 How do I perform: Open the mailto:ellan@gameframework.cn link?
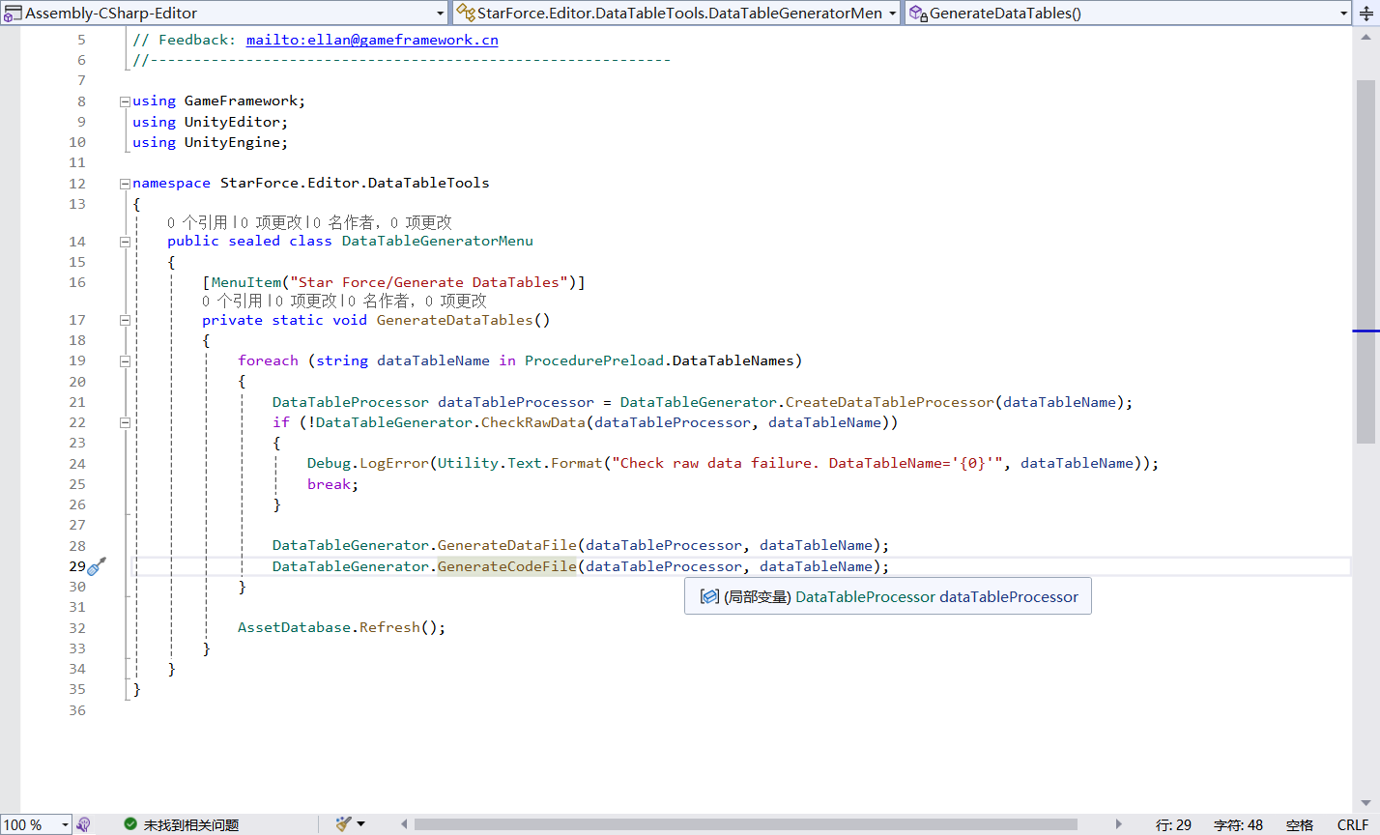[x=372, y=40]
